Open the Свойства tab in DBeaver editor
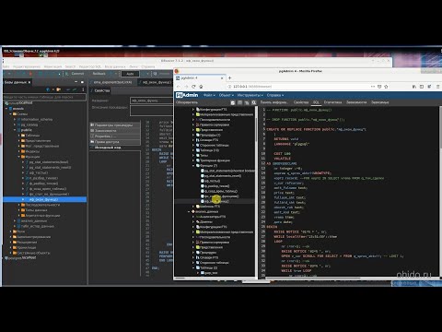This screenshot has height=332, width=442. pos(100,90)
